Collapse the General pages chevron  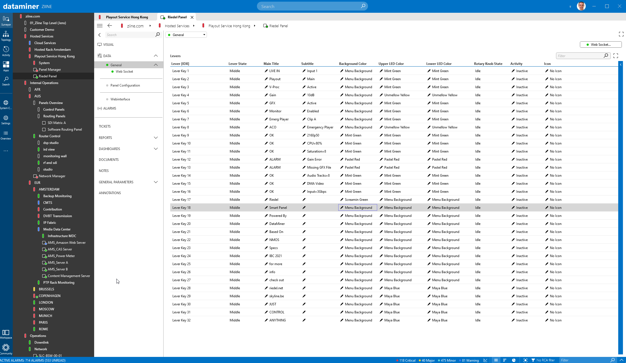[156, 65]
